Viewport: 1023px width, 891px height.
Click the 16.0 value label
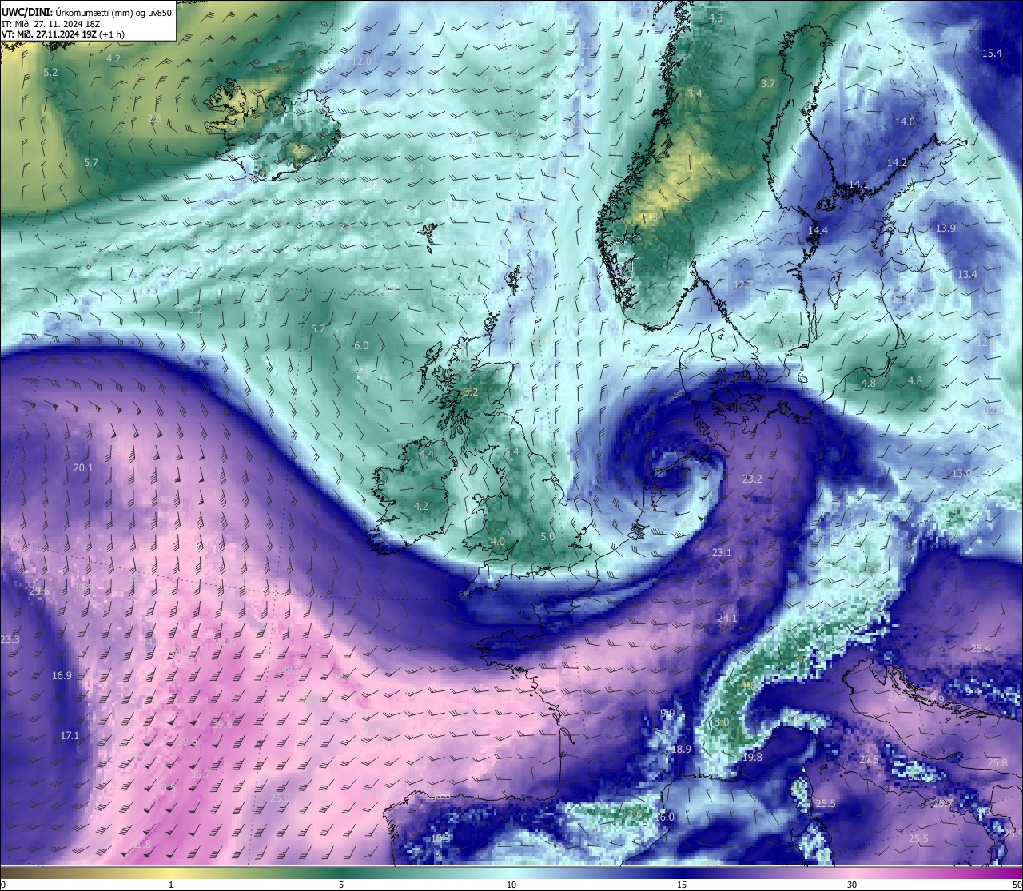665,817
